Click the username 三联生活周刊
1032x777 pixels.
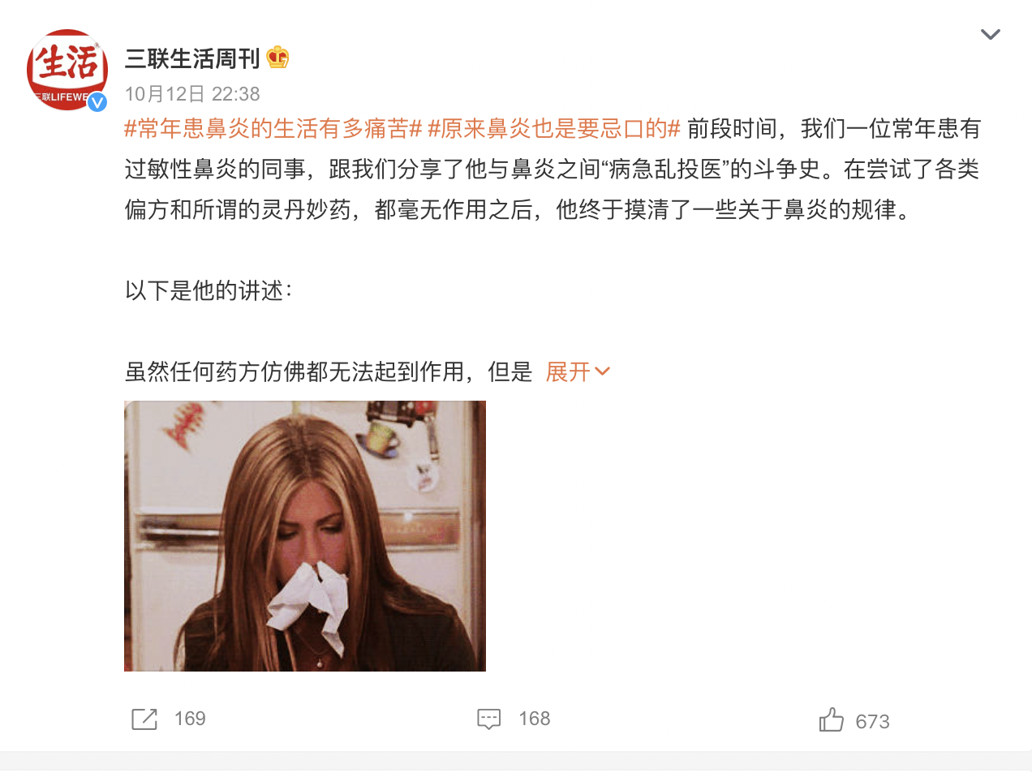192,58
